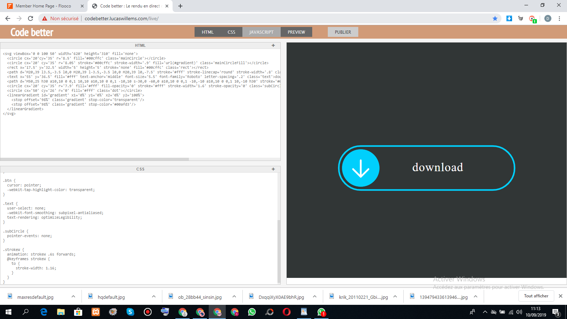Open a new browser tab with plus icon
The width and height of the screenshot is (567, 319).
[x=180, y=6]
